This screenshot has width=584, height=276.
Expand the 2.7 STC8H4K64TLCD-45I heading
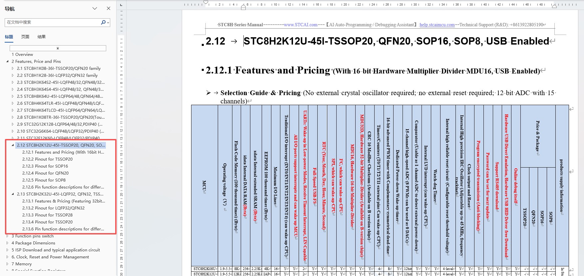(13, 110)
